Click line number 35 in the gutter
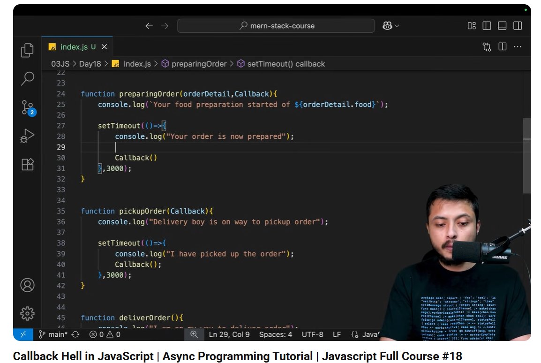 [x=61, y=211]
